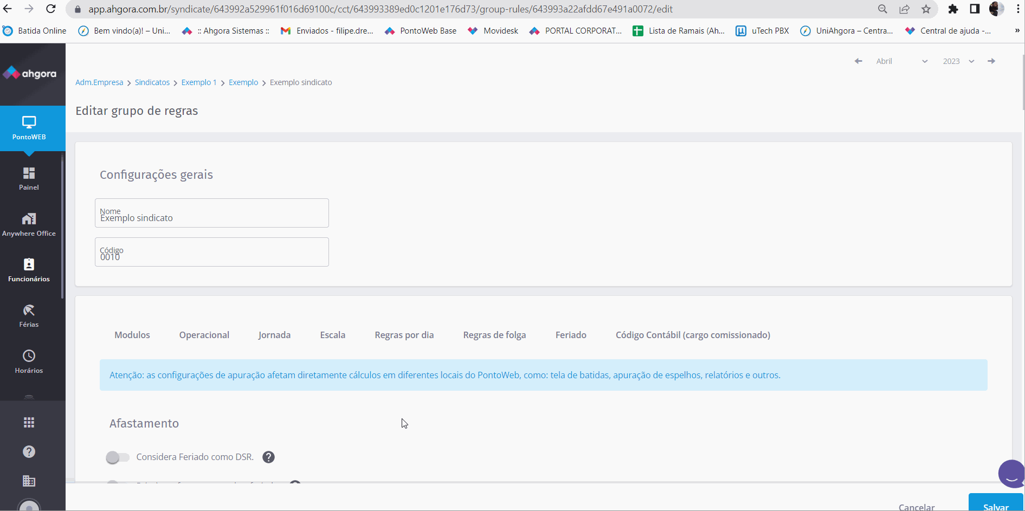Go to Sindicatos breadcrumb
Image resolution: width=1025 pixels, height=511 pixels.
(152, 82)
